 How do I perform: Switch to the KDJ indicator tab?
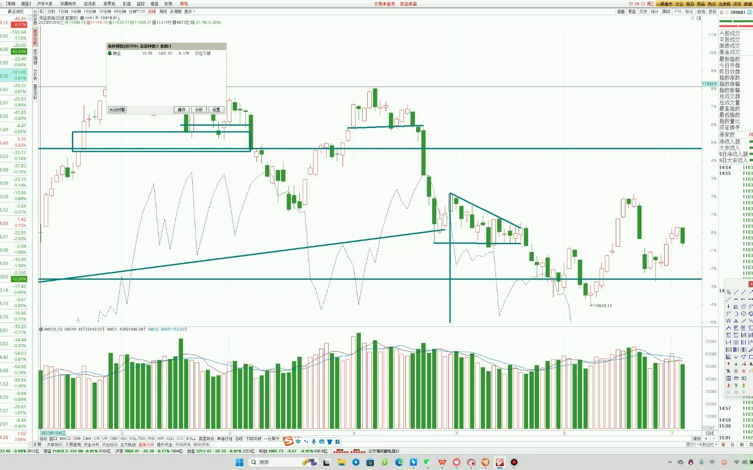(x=170, y=439)
